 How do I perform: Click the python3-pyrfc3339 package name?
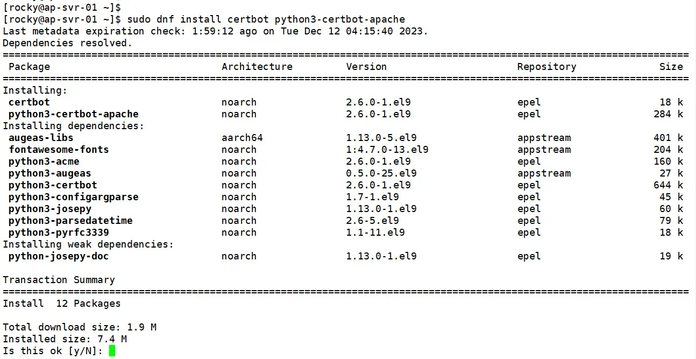point(59,233)
